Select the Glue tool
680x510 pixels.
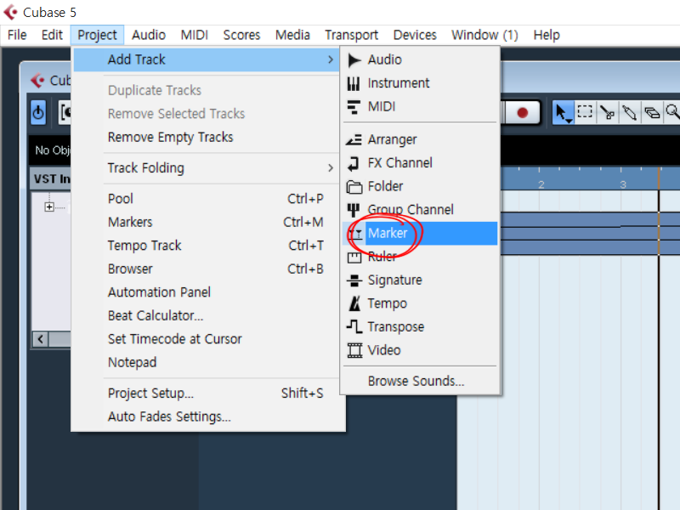[629, 113]
